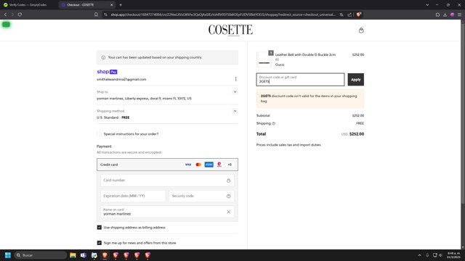
Task: Apply the discount code
Action: [355, 79]
